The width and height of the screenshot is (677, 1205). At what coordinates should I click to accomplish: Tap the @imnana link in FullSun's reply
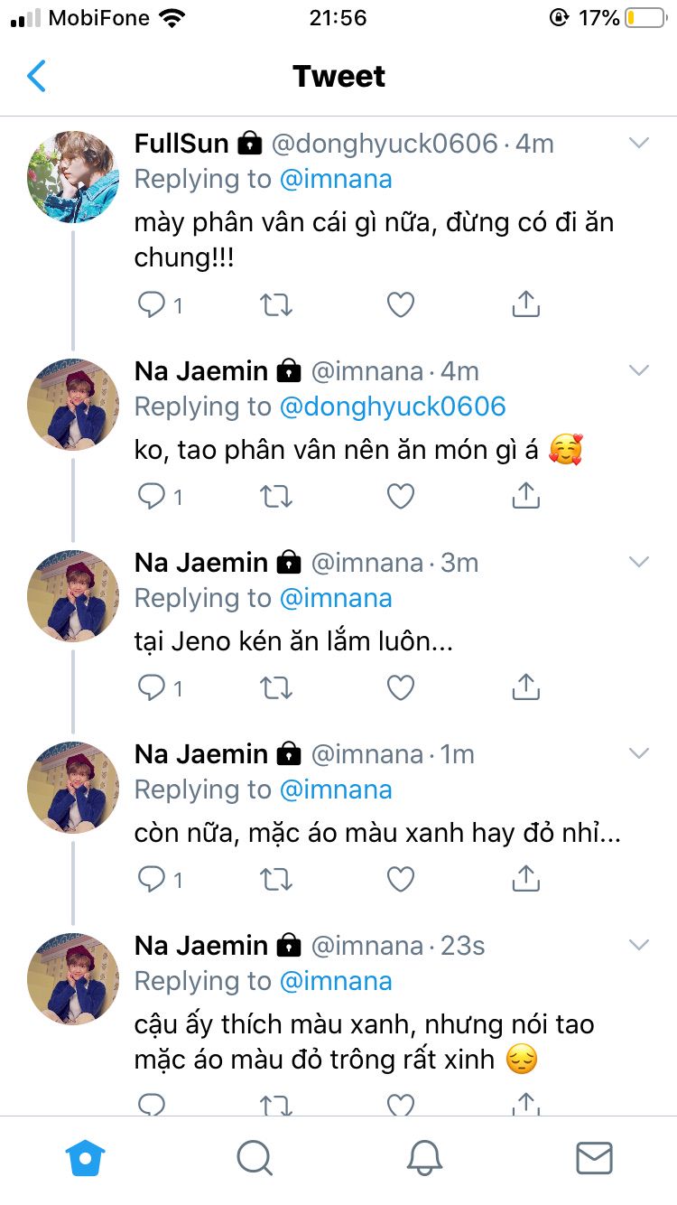[x=336, y=179]
